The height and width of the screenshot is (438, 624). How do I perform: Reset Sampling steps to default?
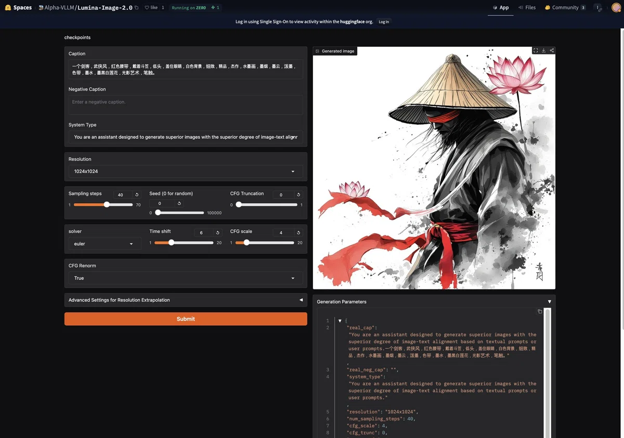pos(137,195)
